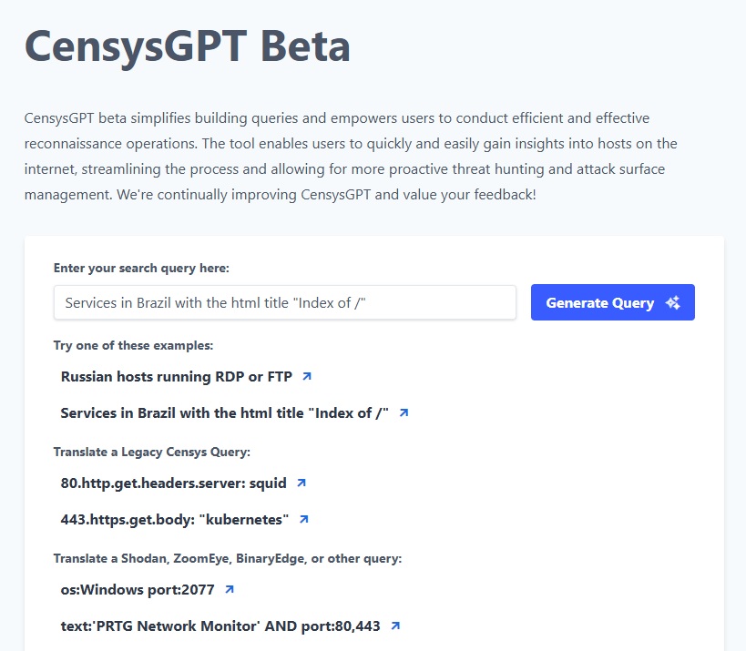Viewport: 746px width, 651px height.
Task: Click the sparkle icon on Generate Query button
Action: click(x=672, y=302)
